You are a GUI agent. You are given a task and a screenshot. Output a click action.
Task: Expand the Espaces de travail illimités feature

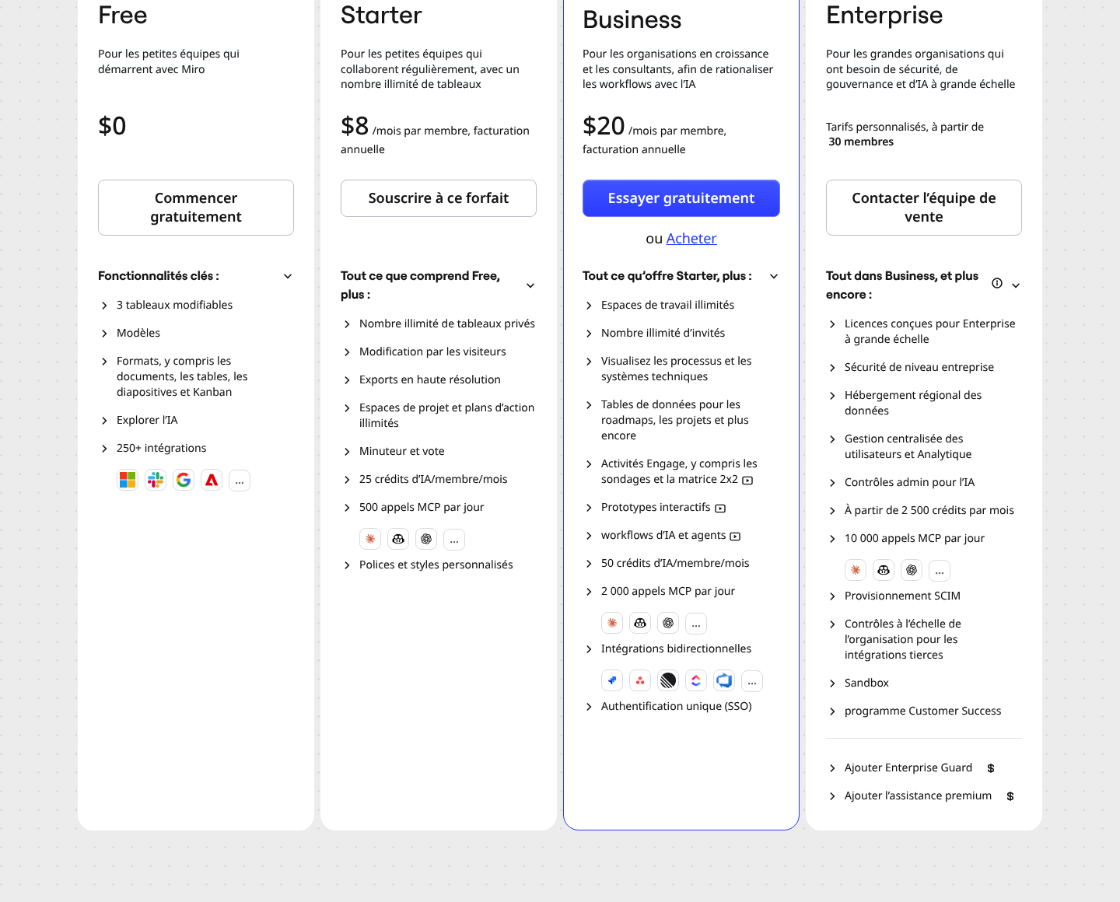(658, 305)
